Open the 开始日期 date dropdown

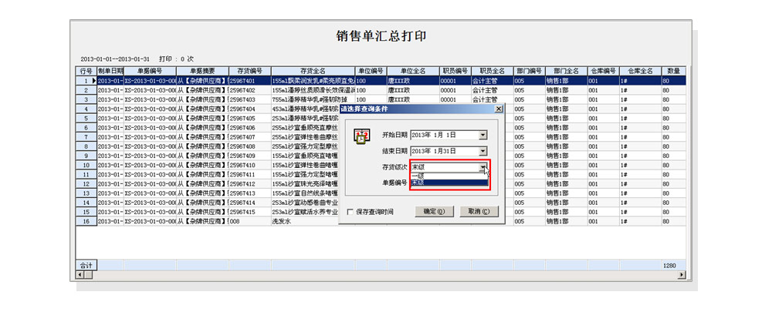(x=483, y=135)
